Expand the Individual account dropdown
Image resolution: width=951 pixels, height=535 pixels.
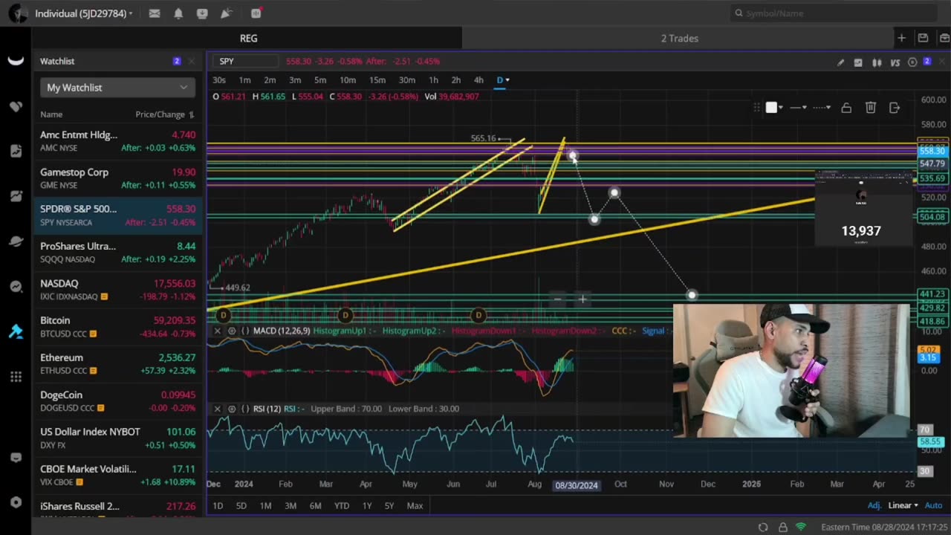[84, 13]
